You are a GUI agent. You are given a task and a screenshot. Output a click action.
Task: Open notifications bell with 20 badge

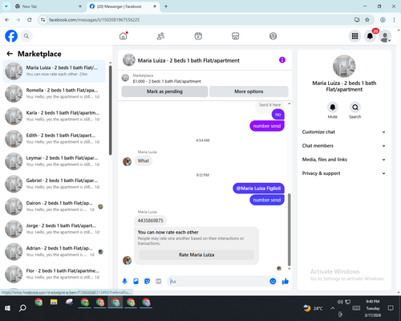click(370, 36)
